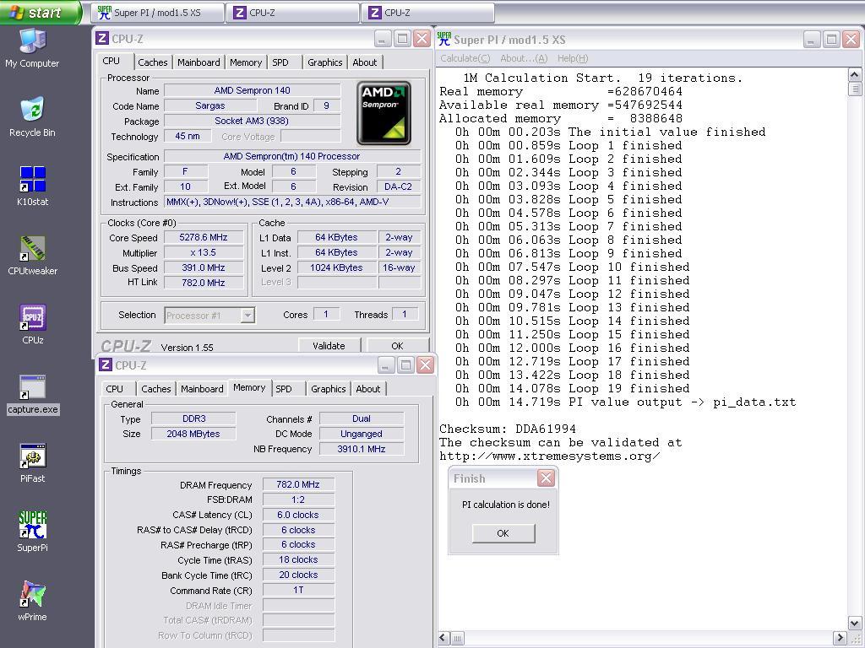Switch to Mainboard tab in the lower CPU-Z window

tap(202, 388)
